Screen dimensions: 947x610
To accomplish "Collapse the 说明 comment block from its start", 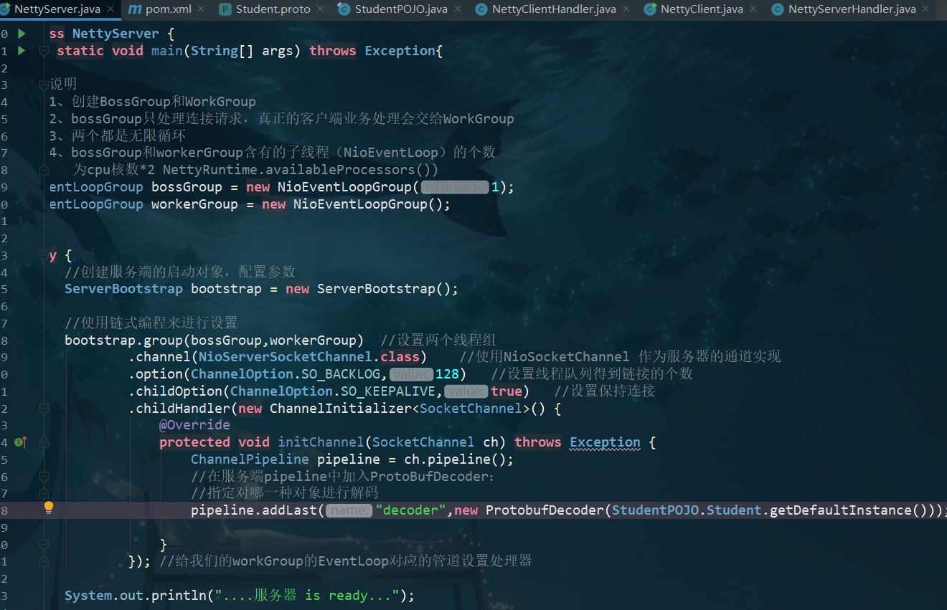I will (44, 85).
